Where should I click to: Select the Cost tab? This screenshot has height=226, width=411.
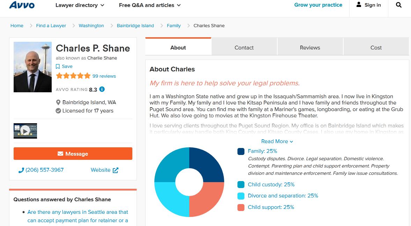tap(376, 48)
